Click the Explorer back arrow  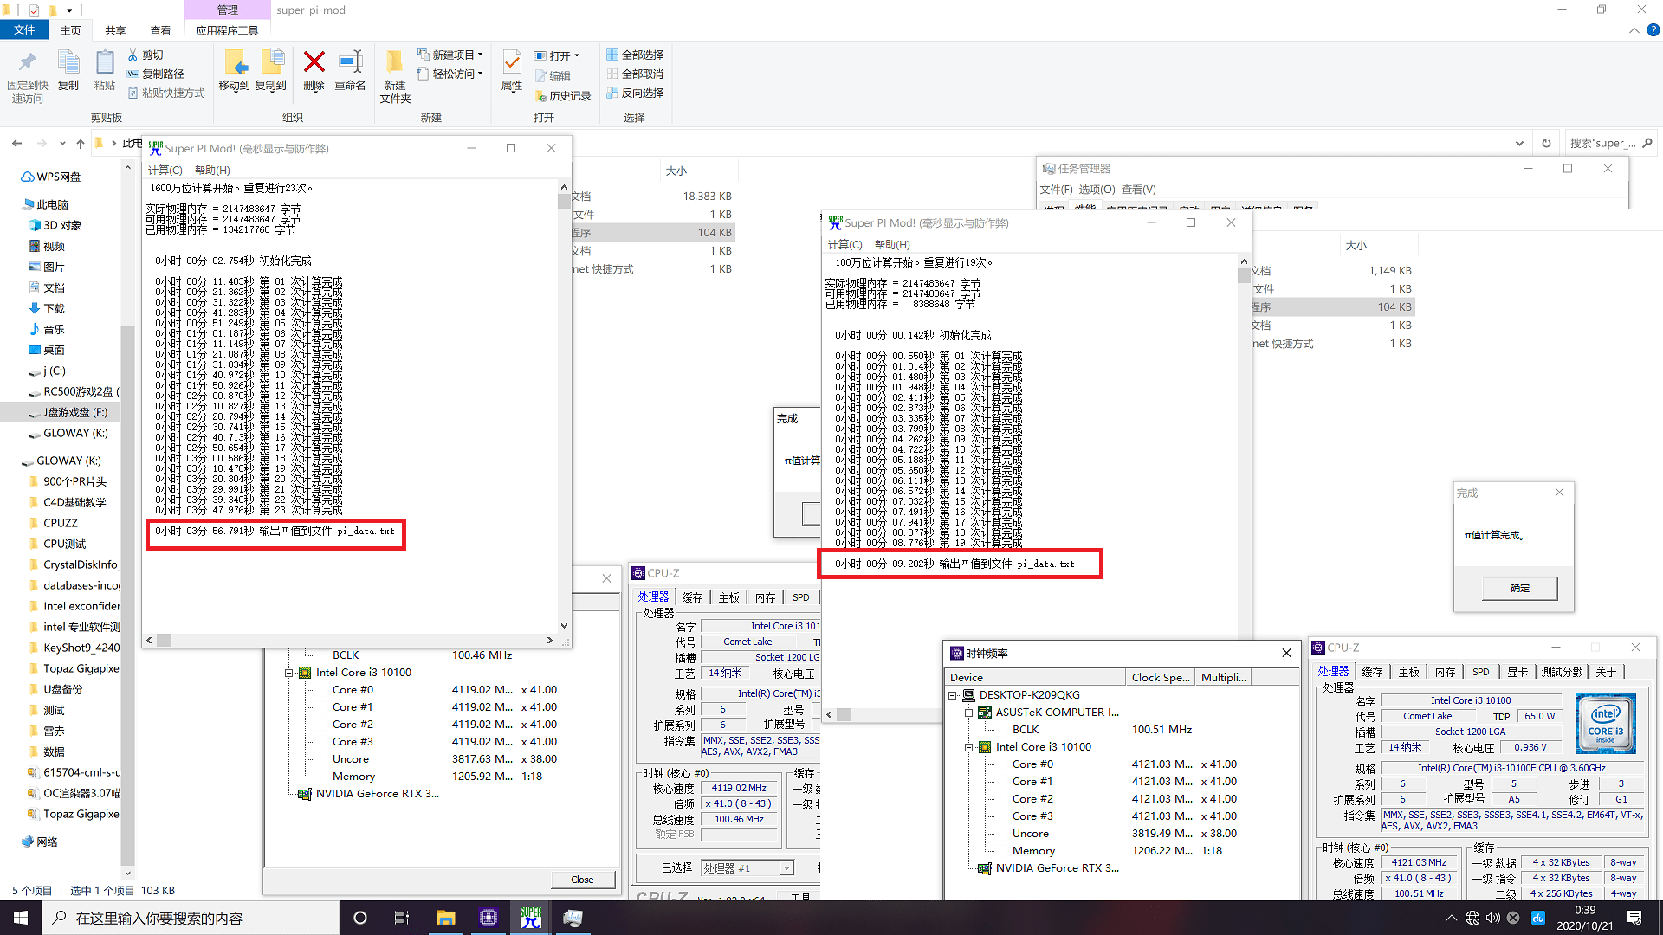(17, 143)
